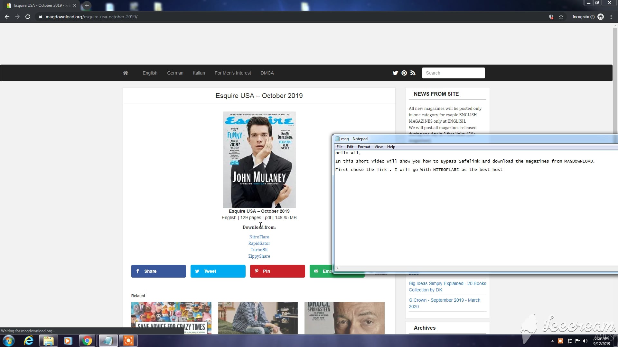The width and height of the screenshot is (618, 347).
Task: Click the Esquire magazine cover image
Action: [259, 160]
